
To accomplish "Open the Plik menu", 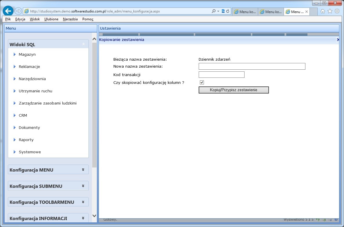I will tap(8, 19).
